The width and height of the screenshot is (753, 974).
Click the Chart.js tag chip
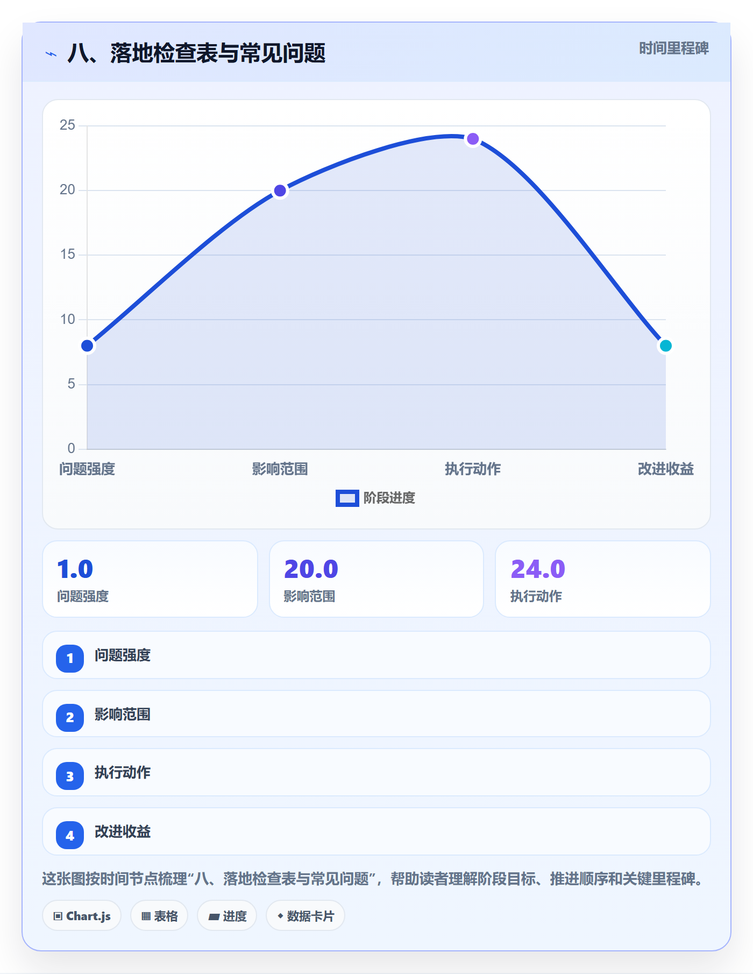pos(82,915)
